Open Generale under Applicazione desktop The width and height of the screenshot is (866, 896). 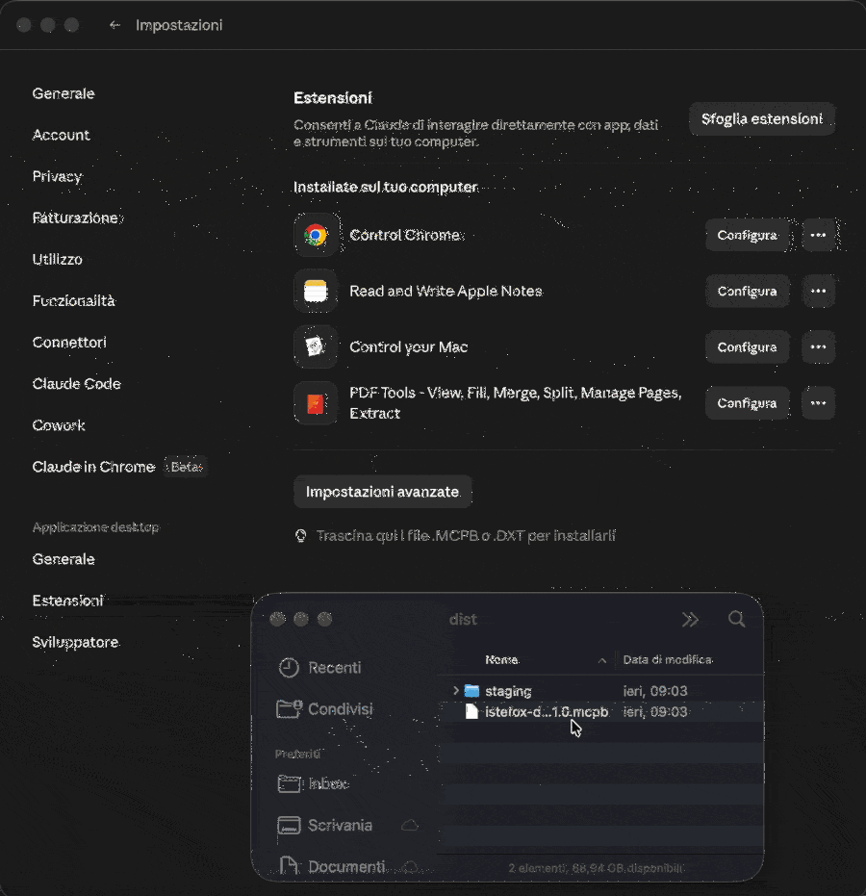pyautogui.click(x=64, y=559)
